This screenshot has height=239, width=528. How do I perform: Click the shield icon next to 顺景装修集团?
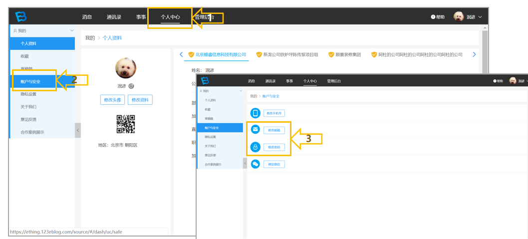tap(331, 54)
